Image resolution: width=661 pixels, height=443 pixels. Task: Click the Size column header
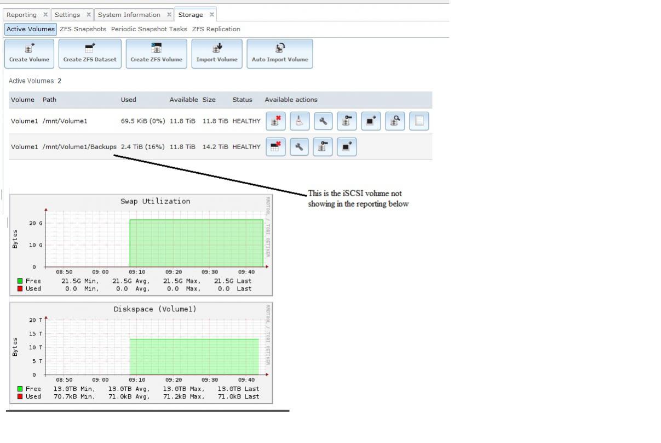(x=209, y=100)
